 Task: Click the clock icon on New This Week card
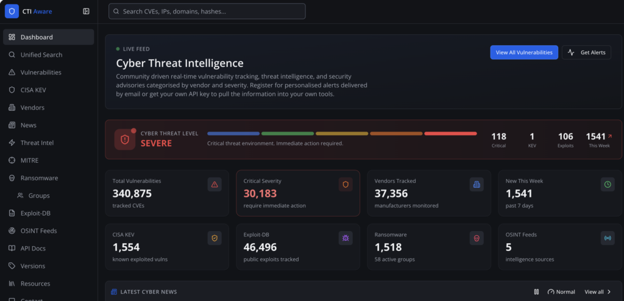[608, 185]
